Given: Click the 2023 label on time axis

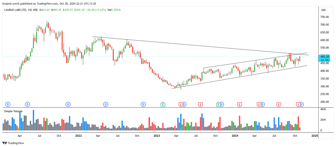Looking at the screenshot, I should pos(157,136).
